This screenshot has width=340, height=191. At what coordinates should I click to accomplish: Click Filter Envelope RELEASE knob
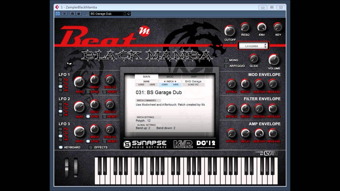273,108
